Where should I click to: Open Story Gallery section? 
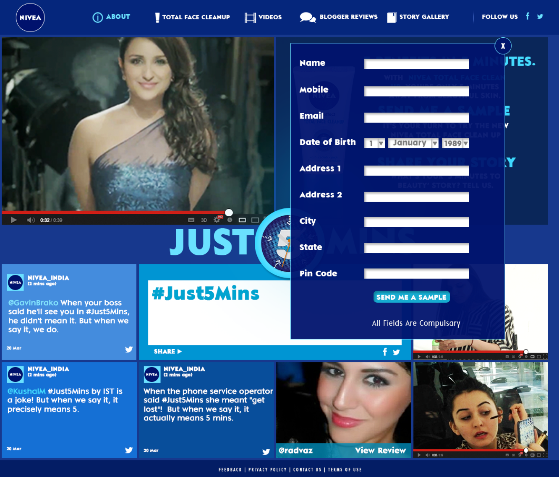click(x=418, y=17)
